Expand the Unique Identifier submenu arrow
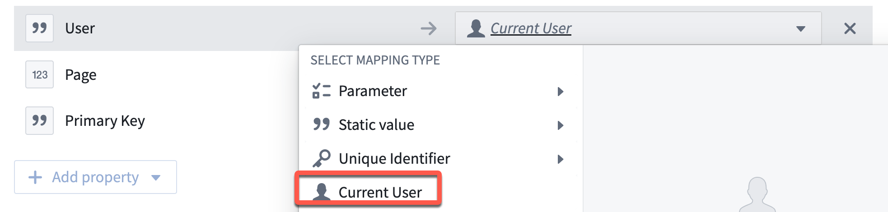 point(561,159)
